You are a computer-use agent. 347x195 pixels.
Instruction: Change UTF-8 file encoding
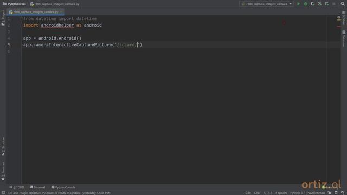(x=268, y=193)
